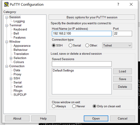The width and height of the screenshot is (140, 125).
Task: Expand the SSH tree node
Action: [11, 79]
